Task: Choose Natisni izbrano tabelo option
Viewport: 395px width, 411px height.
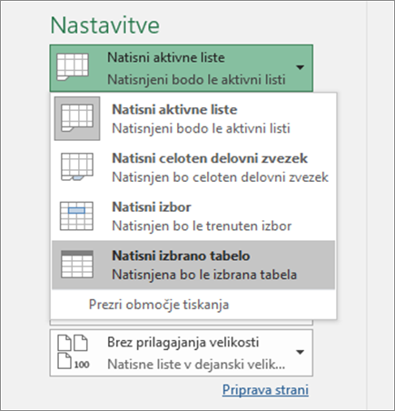Action: pos(193,265)
